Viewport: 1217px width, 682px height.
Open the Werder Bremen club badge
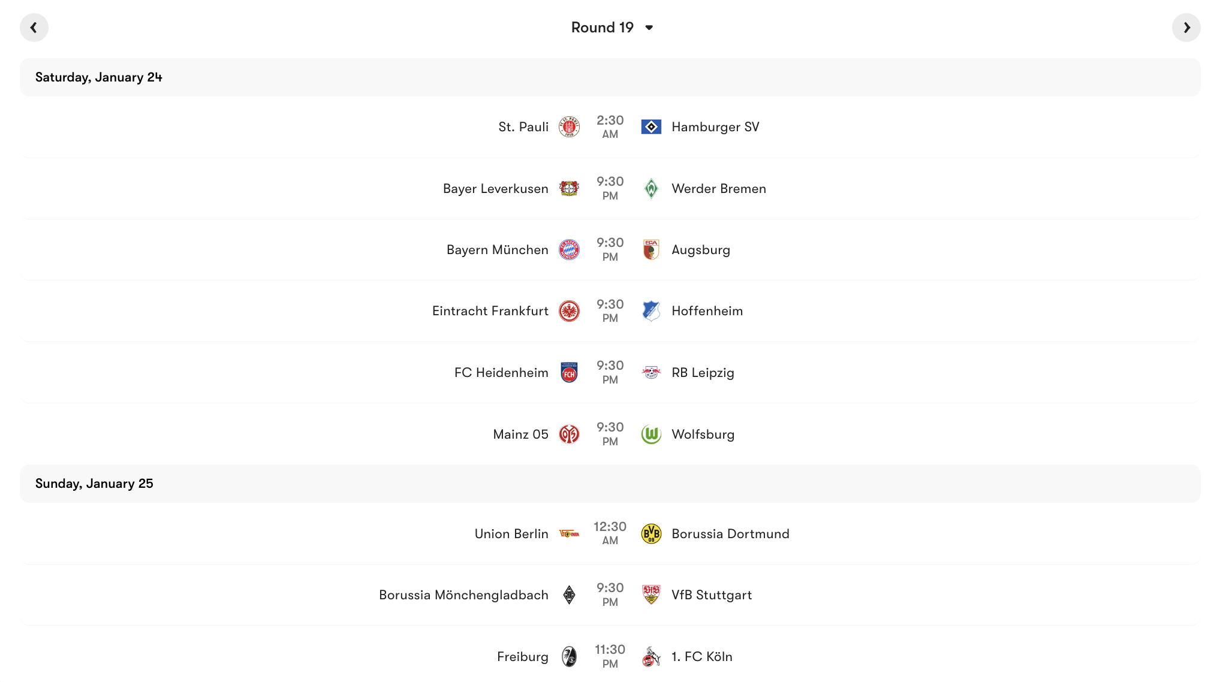[x=652, y=188]
